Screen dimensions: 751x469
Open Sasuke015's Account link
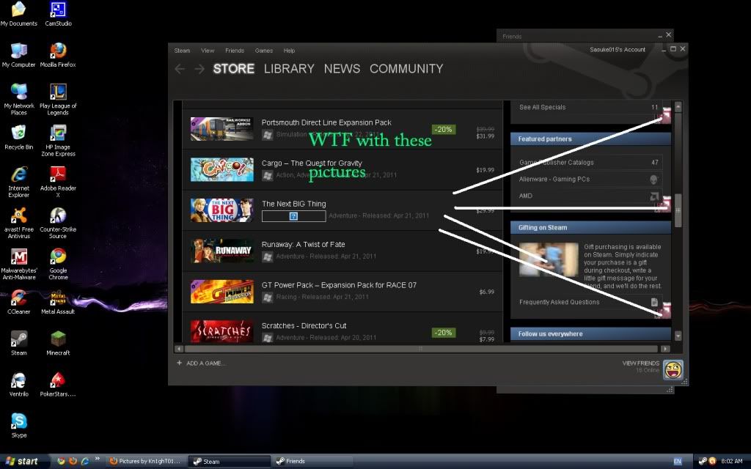618,50
